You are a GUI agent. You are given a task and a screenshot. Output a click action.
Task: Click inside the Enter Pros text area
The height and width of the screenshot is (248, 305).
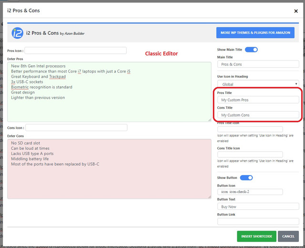109,92
